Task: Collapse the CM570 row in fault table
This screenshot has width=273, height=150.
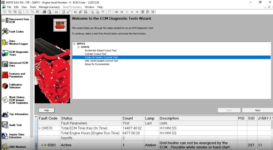Action: [x=39, y=128]
